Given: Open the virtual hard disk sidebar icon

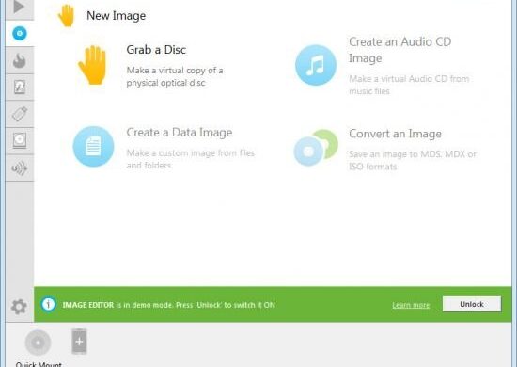Looking at the screenshot, I should click(x=20, y=88).
